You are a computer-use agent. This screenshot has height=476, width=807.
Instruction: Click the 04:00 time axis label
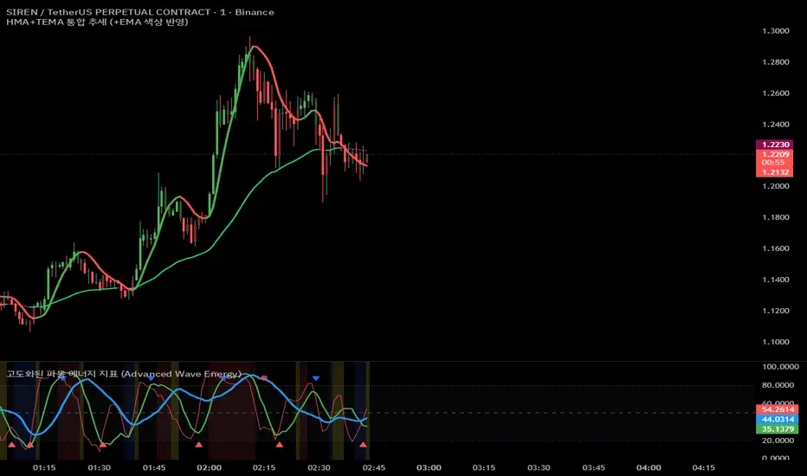pos(649,467)
